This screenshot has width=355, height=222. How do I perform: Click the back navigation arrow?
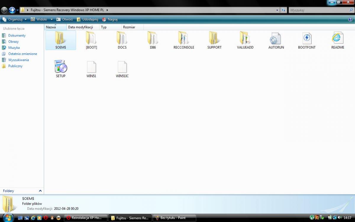pos(4,10)
